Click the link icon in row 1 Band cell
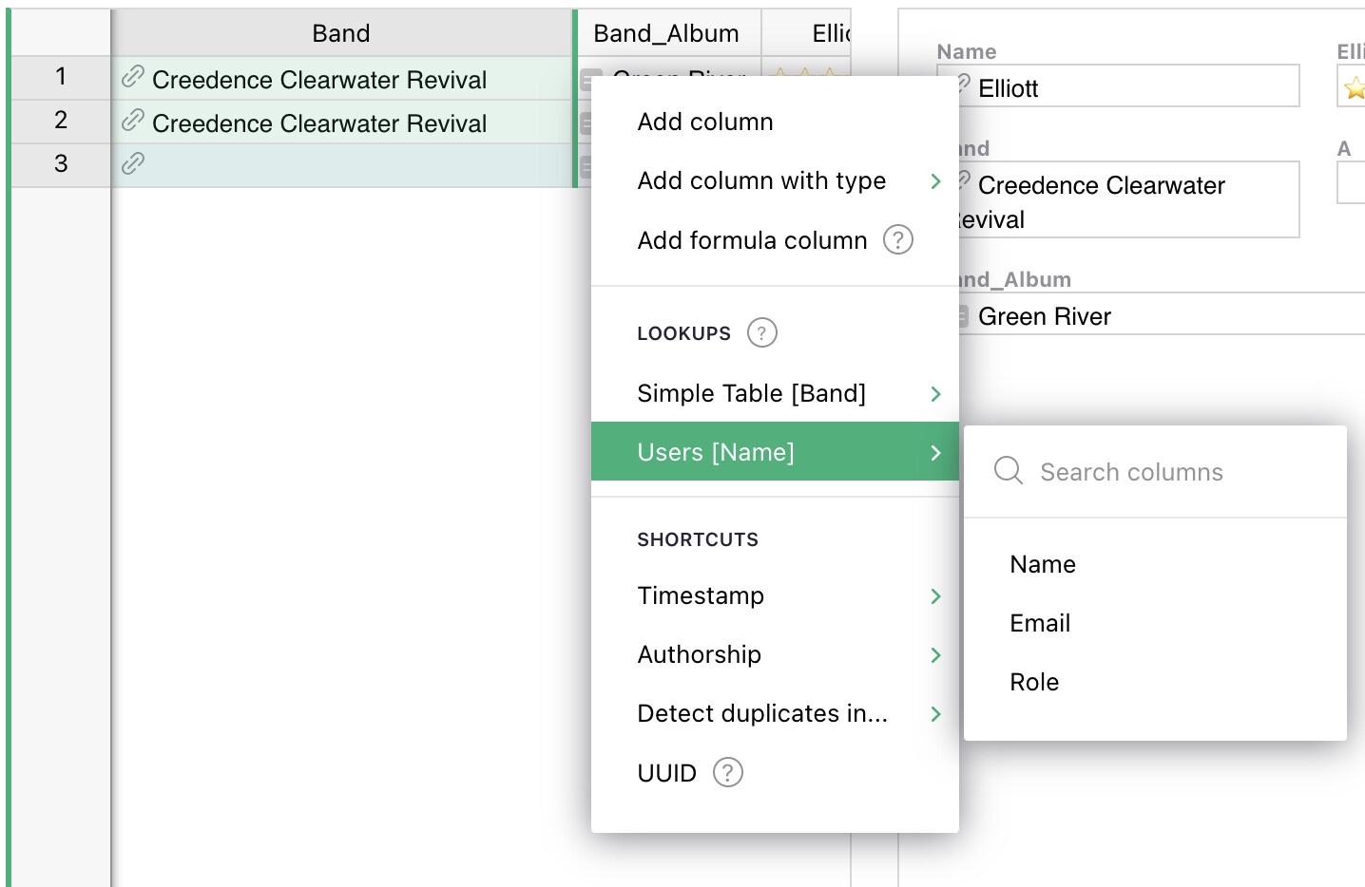Screen dimensions: 1365x887 [133, 78]
